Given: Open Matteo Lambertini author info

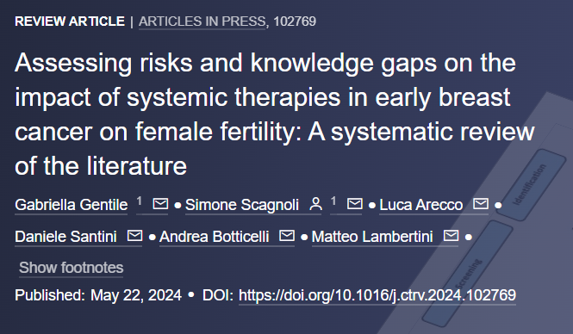Looking at the screenshot, I should (x=372, y=237).
